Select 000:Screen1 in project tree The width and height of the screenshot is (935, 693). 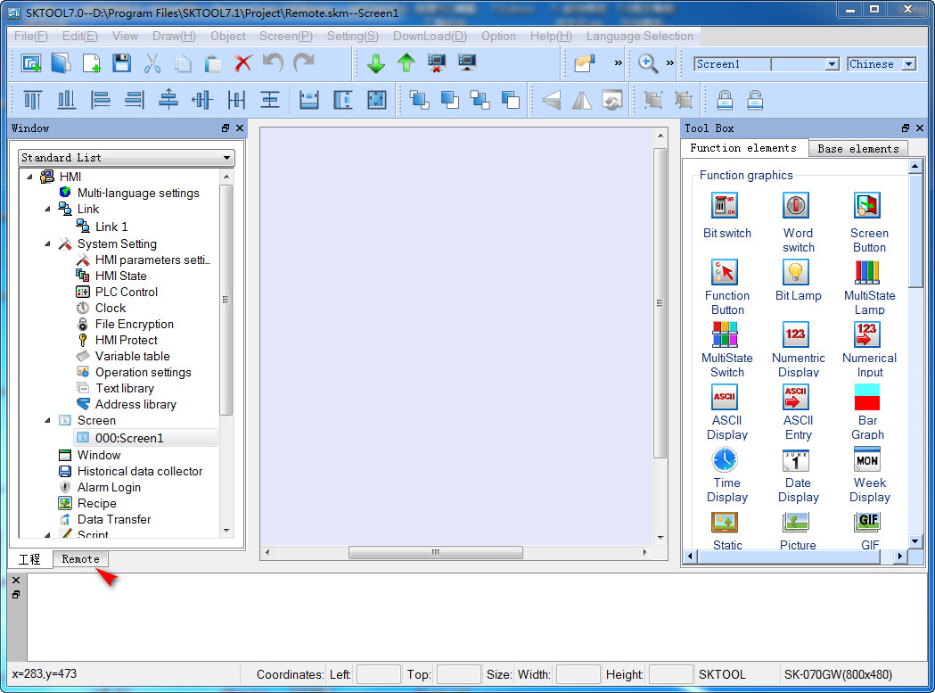pyautogui.click(x=128, y=438)
